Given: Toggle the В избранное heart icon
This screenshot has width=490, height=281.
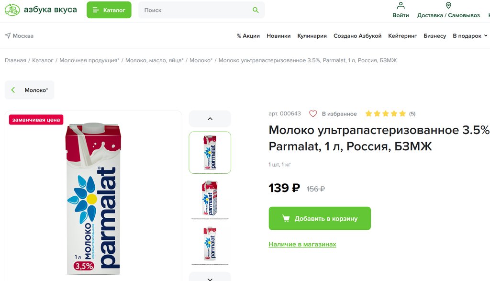Looking at the screenshot, I should click(x=313, y=114).
